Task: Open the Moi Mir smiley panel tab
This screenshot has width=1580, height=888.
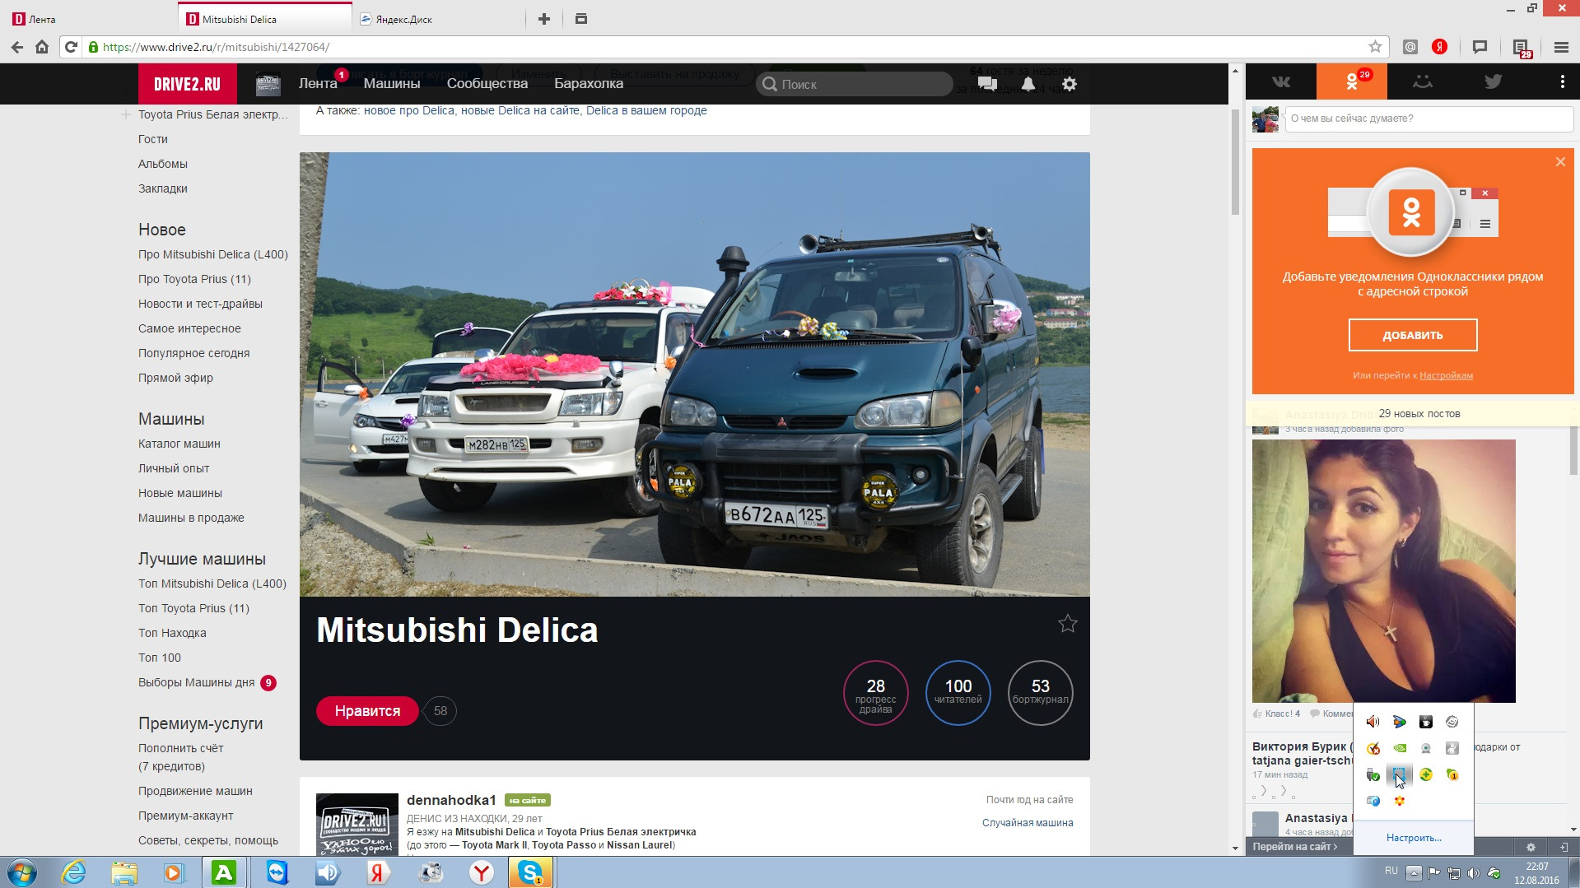Action: (x=1423, y=81)
